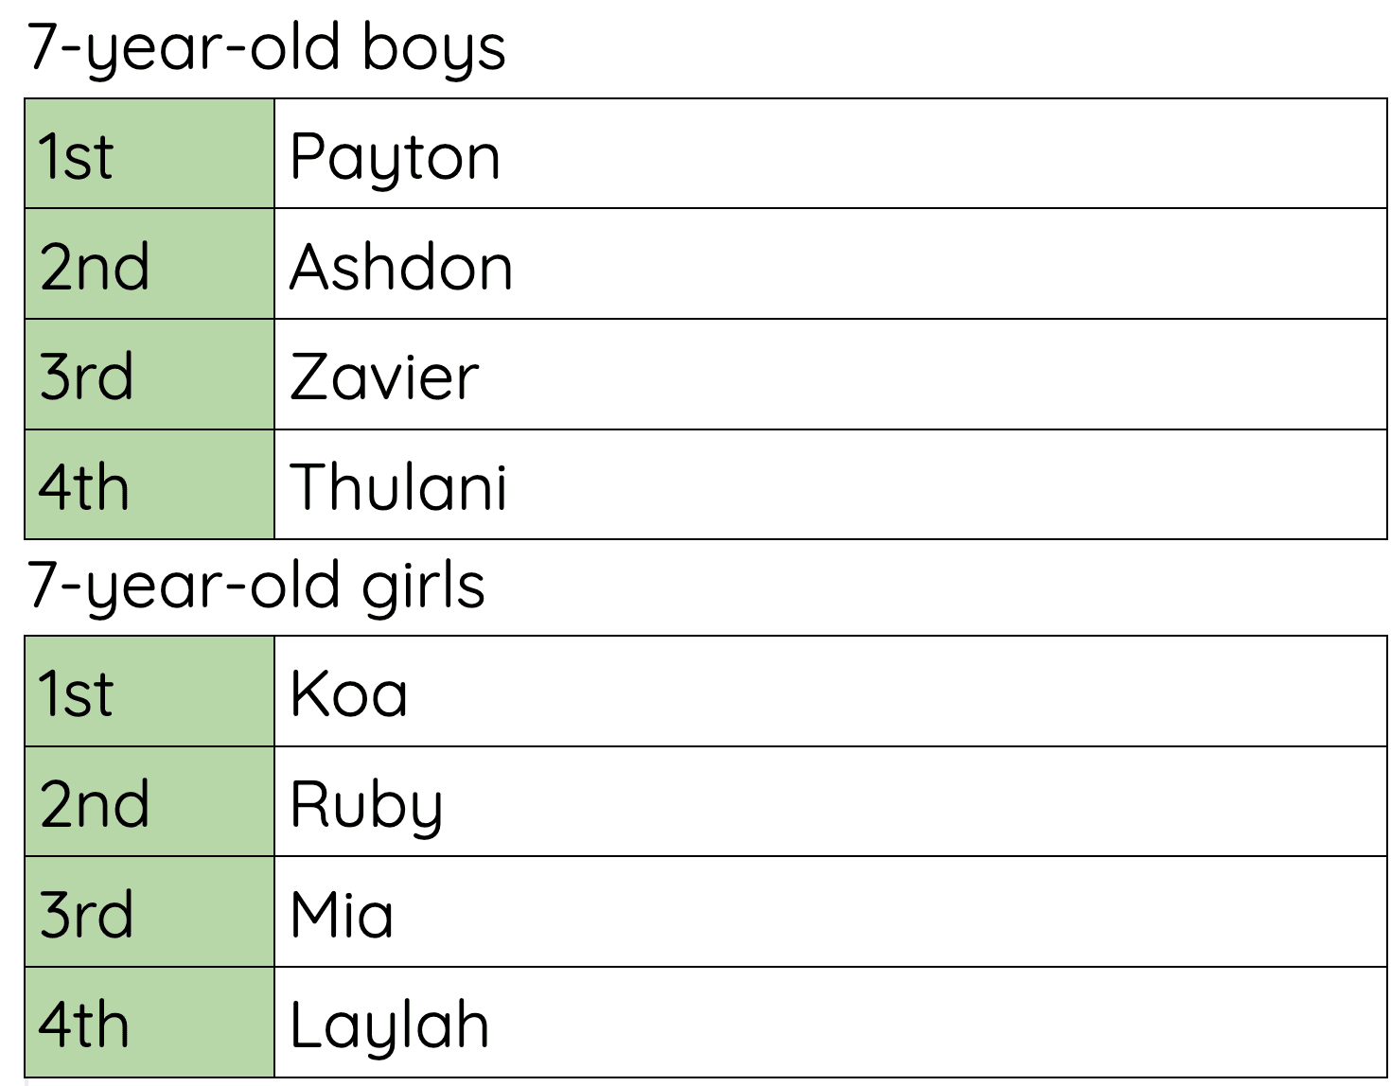The width and height of the screenshot is (1391, 1086).
Task: Select the name Zavier
Action: pos(384,377)
